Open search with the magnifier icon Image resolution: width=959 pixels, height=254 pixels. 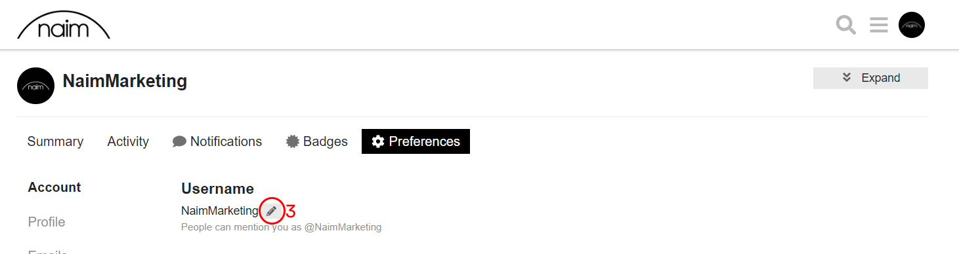[x=846, y=26]
